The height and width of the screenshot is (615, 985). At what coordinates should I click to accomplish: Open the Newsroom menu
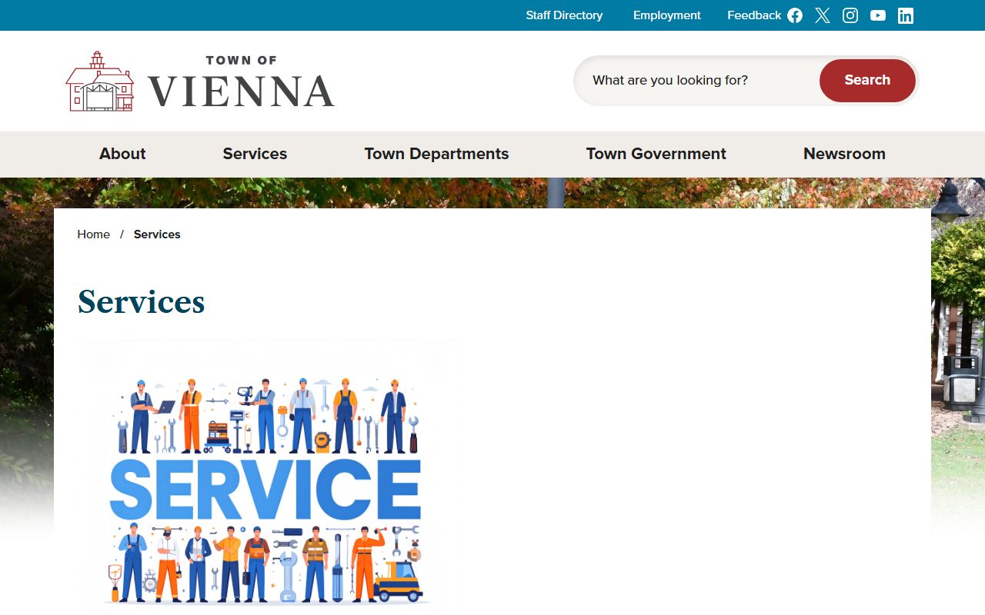(844, 154)
